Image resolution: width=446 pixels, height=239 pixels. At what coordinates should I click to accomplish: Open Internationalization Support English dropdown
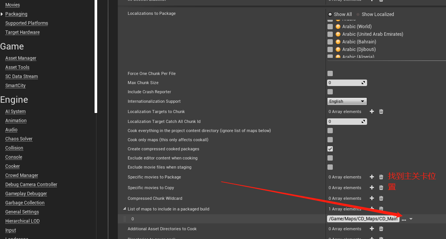pyautogui.click(x=347, y=101)
